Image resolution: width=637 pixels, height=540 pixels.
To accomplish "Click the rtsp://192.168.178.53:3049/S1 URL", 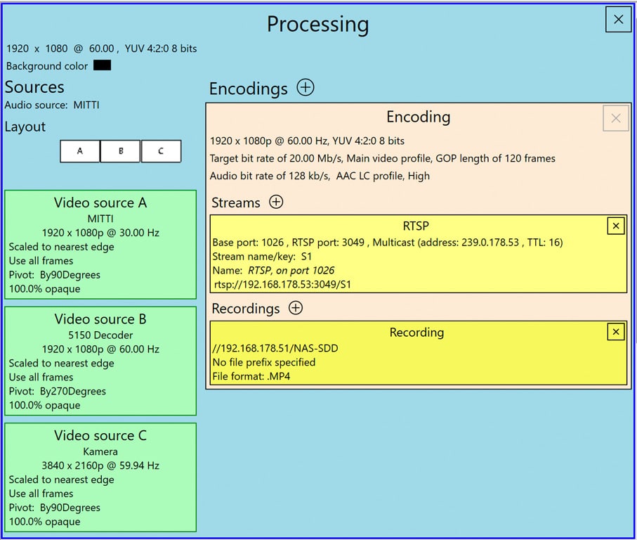I will pos(282,284).
